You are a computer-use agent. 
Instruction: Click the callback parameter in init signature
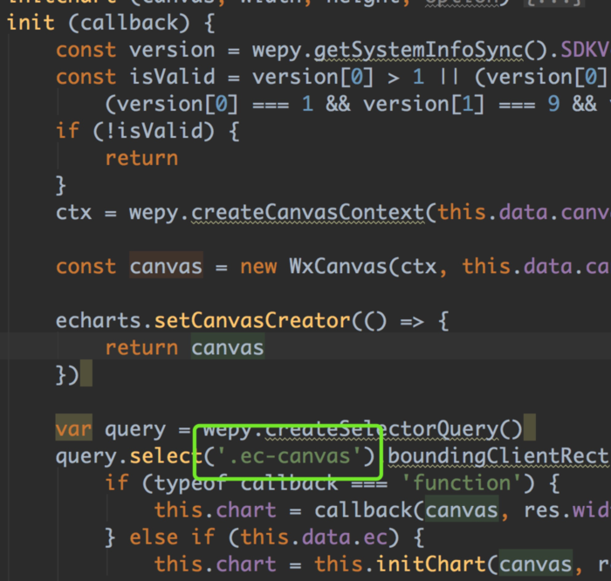[129, 23]
